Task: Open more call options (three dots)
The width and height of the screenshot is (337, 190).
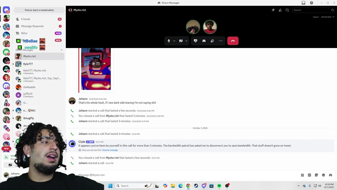Action: [x=221, y=41]
